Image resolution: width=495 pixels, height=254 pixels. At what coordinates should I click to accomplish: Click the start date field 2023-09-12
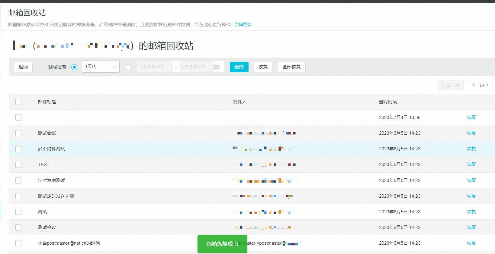[154, 67]
